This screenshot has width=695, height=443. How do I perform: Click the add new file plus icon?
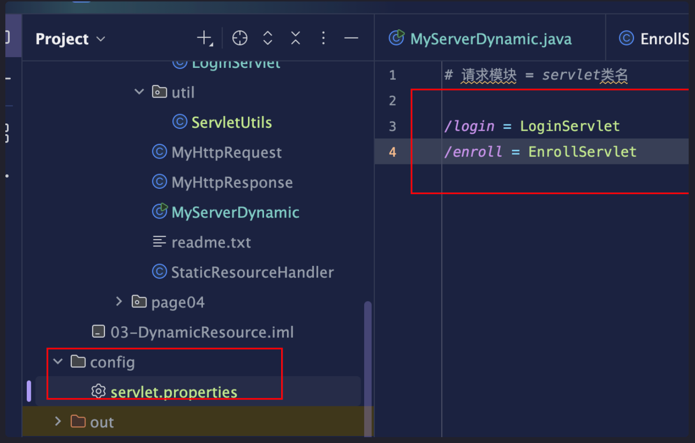coord(205,38)
